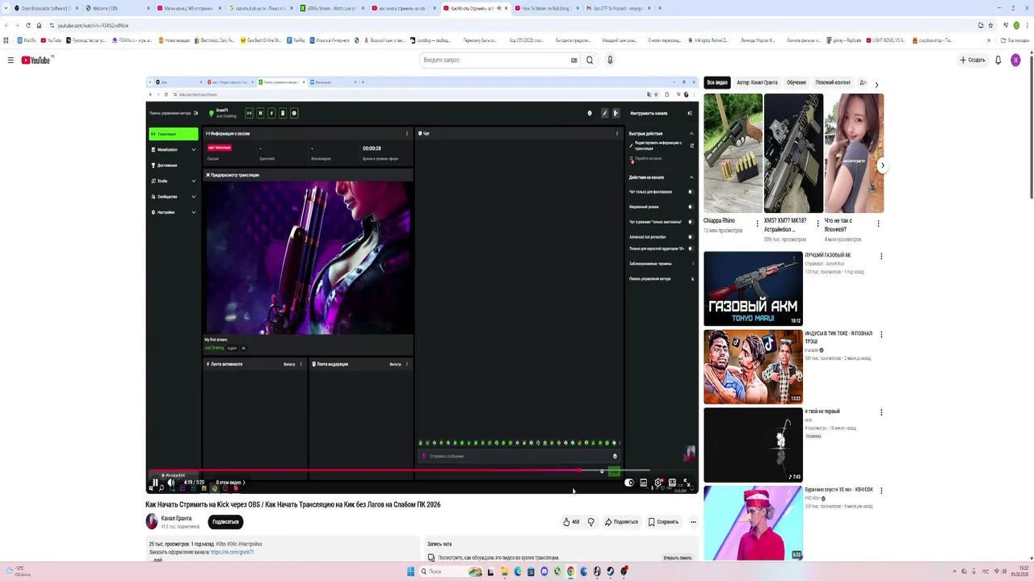Open the XM5? XM7? MK18? short thumbnail
This screenshot has height=581, width=1034.
coord(793,153)
